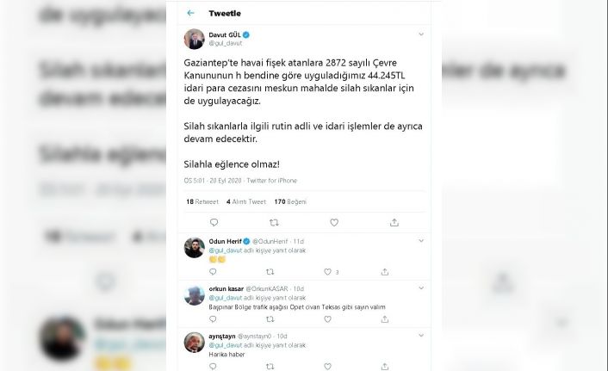Share Davut GÜL's main tweet

click(x=394, y=222)
